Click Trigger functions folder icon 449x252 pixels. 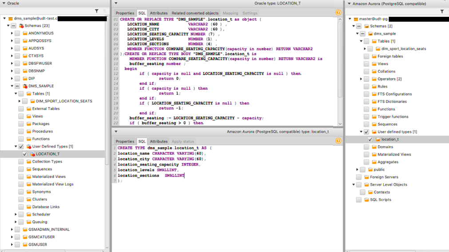[374, 117]
